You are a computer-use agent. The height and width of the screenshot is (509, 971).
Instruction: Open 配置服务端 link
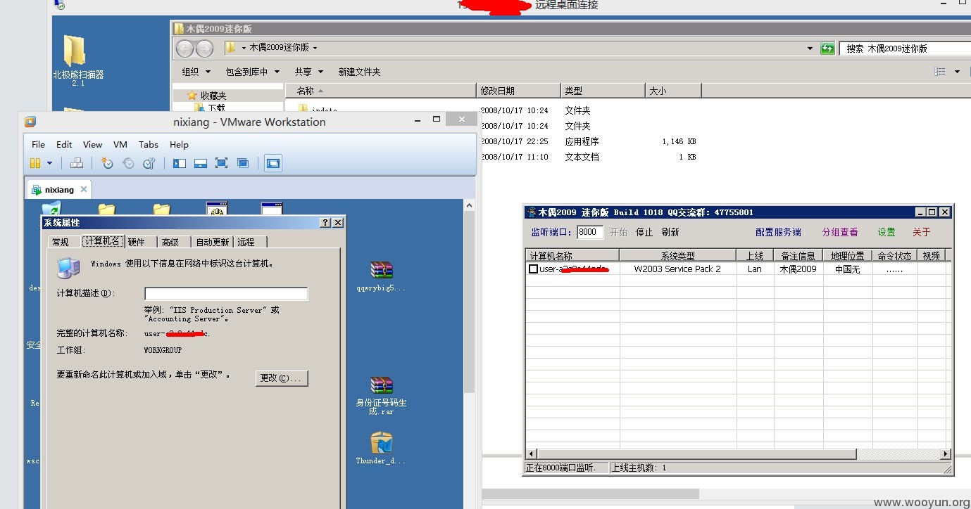pyautogui.click(x=778, y=232)
